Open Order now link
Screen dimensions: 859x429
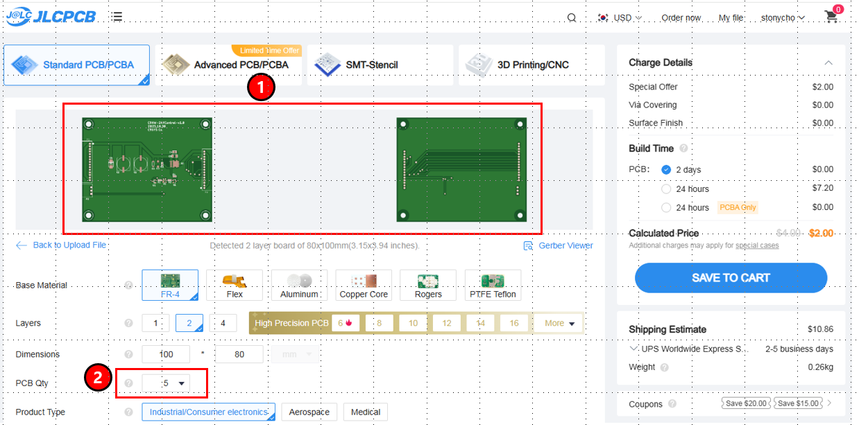(681, 18)
